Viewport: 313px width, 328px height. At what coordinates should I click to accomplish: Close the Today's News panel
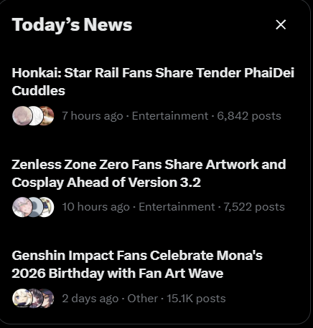click(x=281, y=24)
